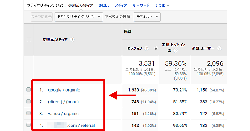
Task: Toggle the select-all checkbox in table header
Action: point(29,40)
